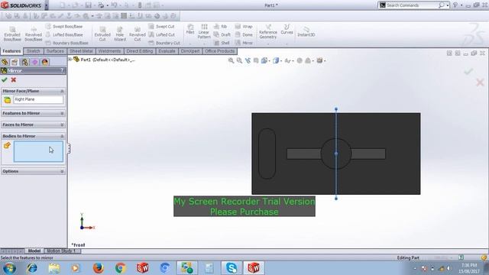Select the Dome feature
This screenshot has height=275, width=489.
(x=244, y=34)
